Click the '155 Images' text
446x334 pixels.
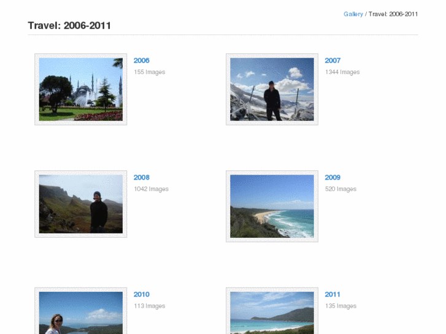(x=150, y=72)
